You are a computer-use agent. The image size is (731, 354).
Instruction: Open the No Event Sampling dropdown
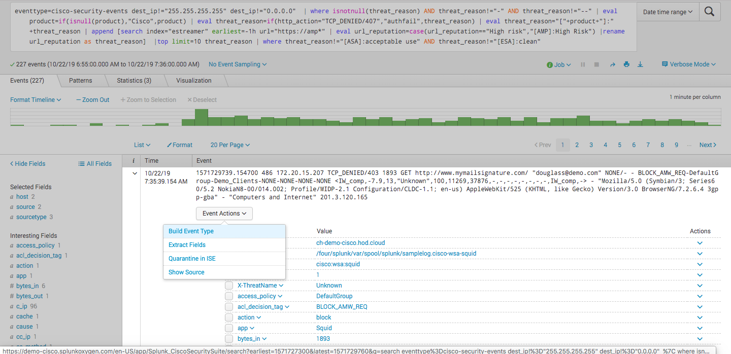(238, 64)
